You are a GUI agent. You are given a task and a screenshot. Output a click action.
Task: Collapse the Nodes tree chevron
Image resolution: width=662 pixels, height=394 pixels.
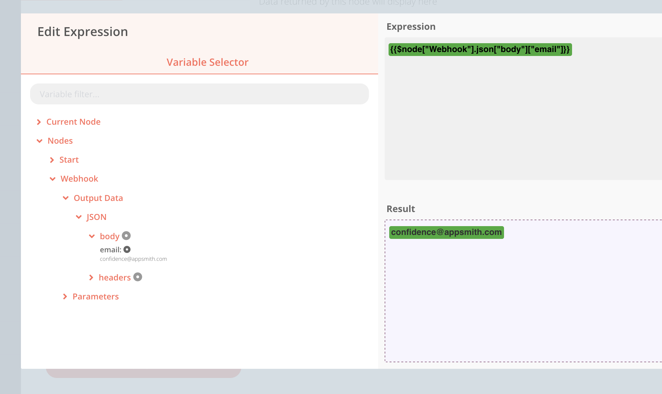point(40,141)
